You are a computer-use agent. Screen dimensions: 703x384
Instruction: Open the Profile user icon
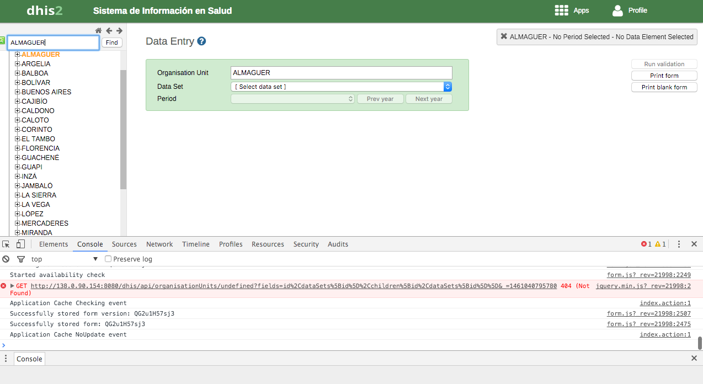[617, 10]
